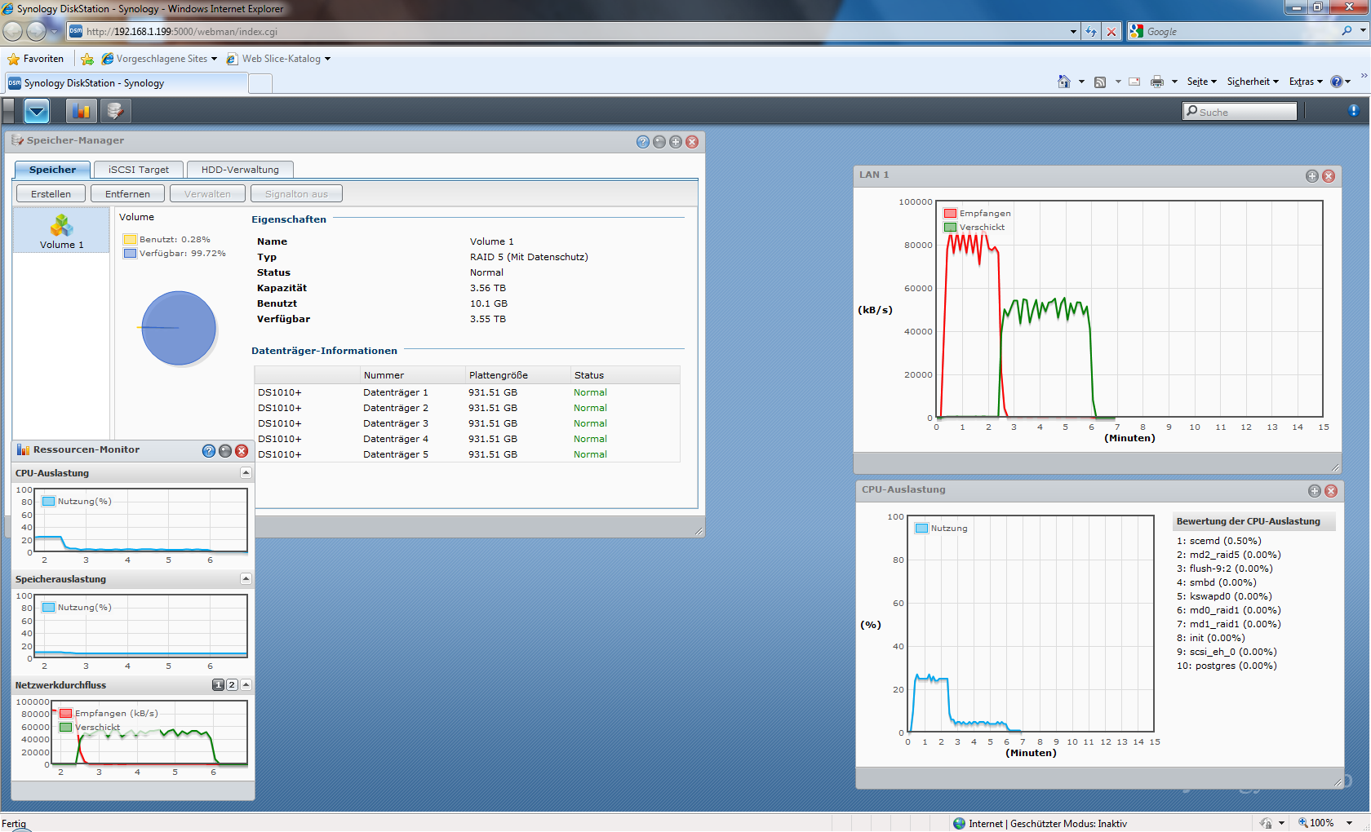Click the plus icon on LAN 1 panel

(x=1312, y=176)
